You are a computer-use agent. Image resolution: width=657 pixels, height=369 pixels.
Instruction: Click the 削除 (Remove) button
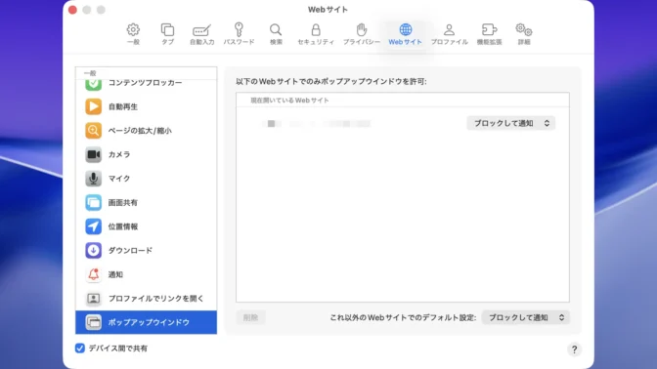pyautogui.click(x=250, y=317)
